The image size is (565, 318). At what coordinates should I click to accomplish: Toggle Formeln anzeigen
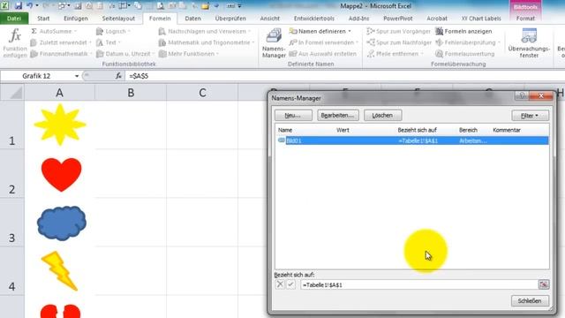pos(463,32)
